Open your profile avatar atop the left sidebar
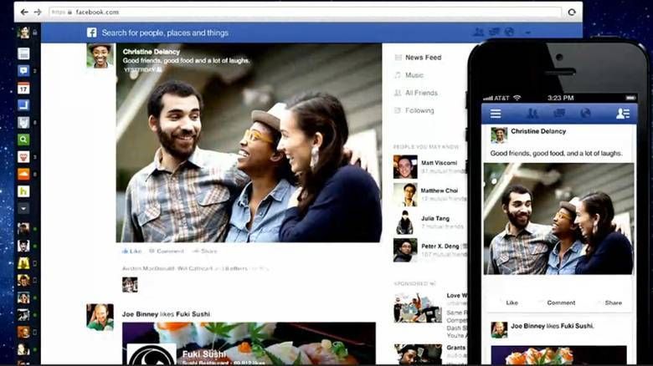This screenshot has height=366, width=653. coord(23,33)
